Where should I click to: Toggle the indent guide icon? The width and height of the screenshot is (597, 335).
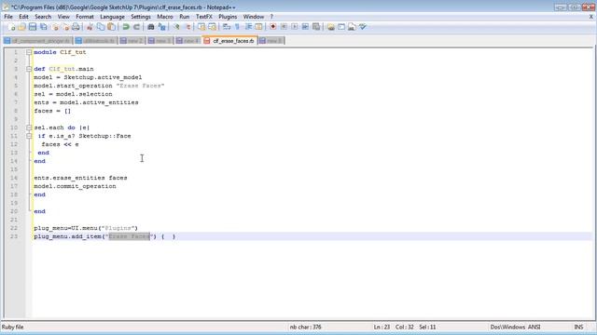tap(248, 27)
